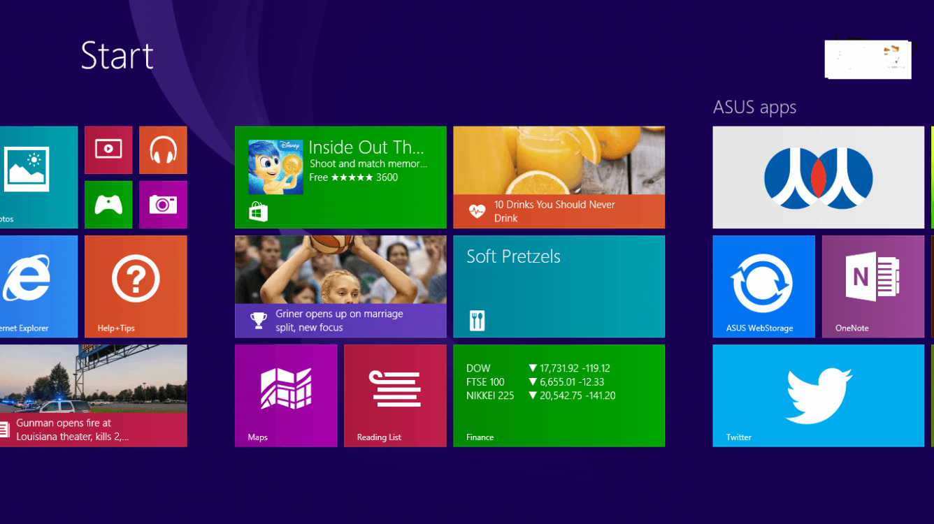This screenshot has height=524, width=934.
Task: Open Griner sports news tile
Action: (x=340, y=286)
